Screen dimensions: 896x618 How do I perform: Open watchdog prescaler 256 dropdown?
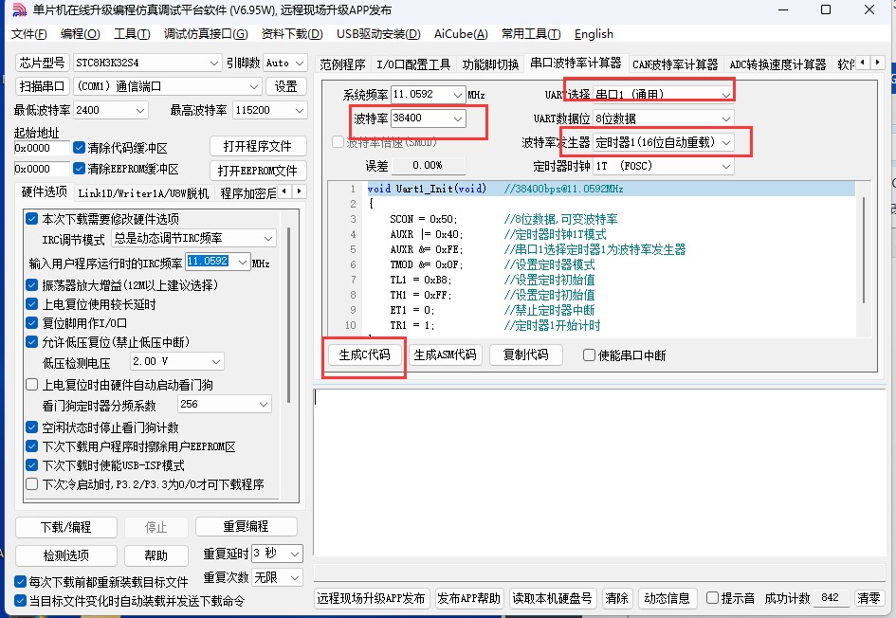[224, 404]
